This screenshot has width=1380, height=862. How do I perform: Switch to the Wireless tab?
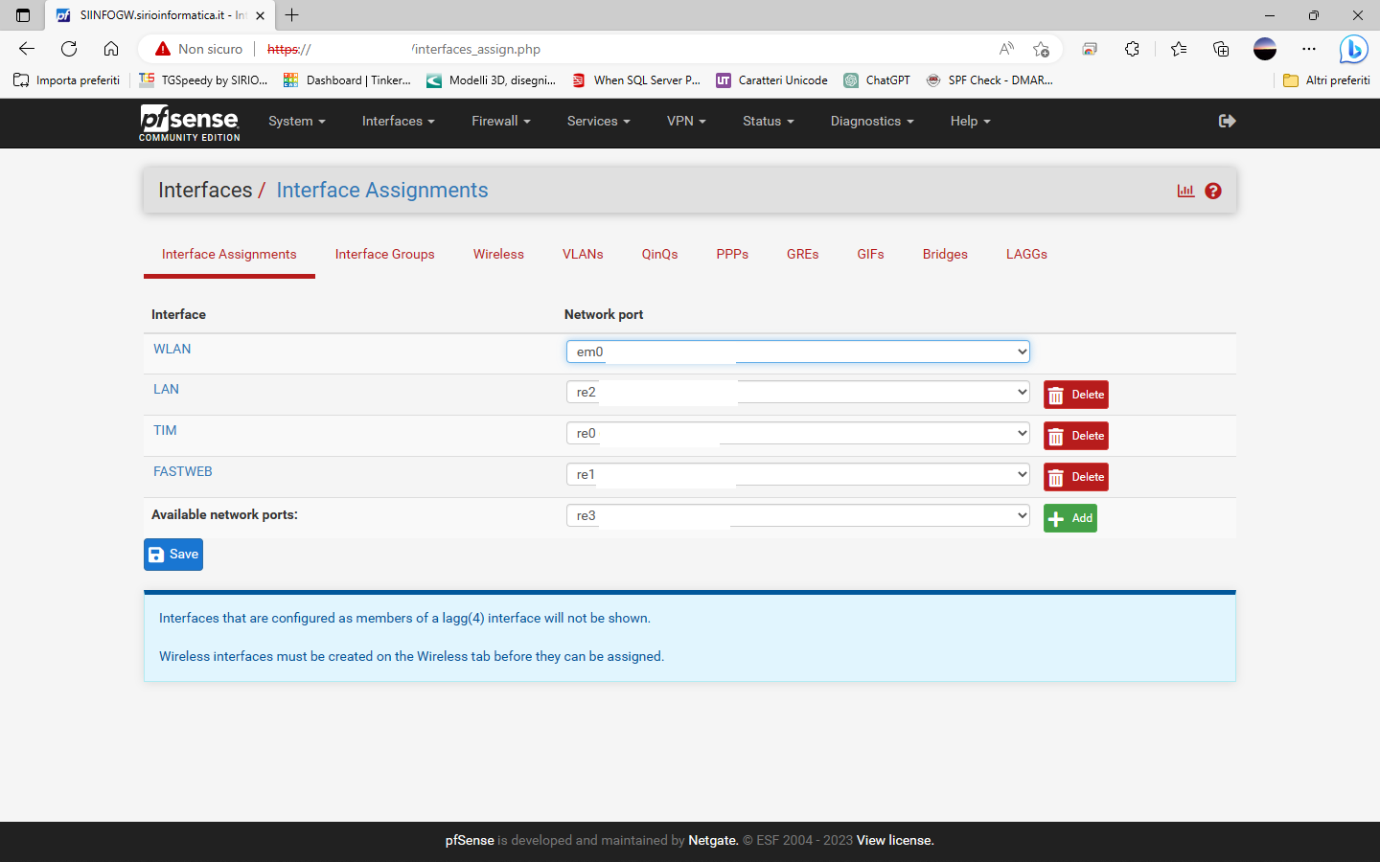coord(498,254)
